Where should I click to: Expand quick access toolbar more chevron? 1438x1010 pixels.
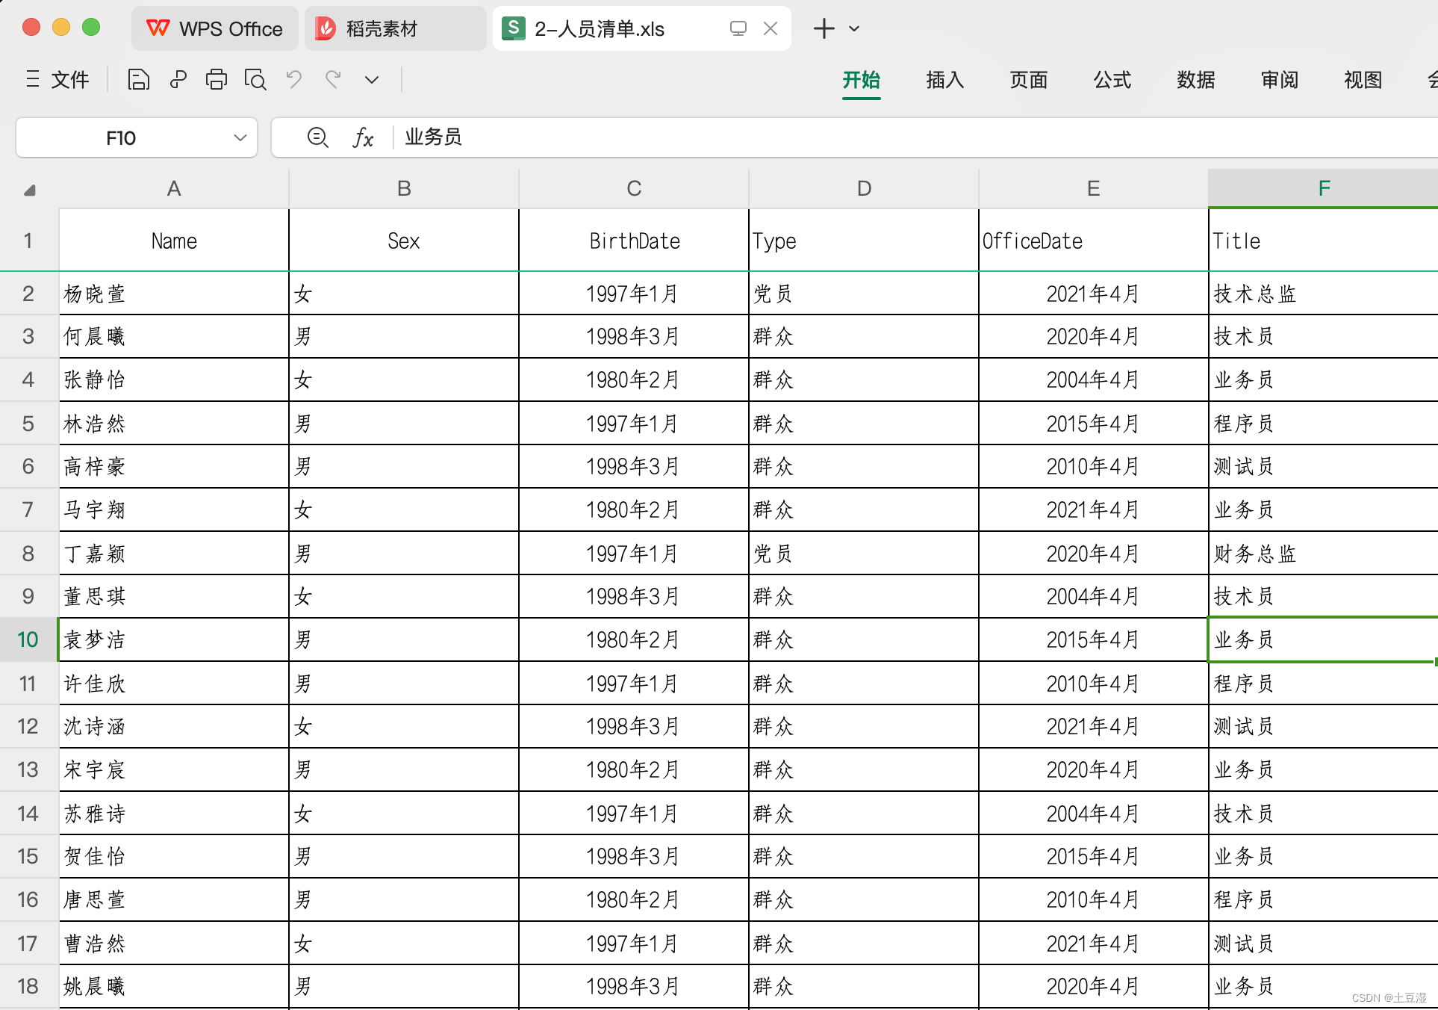pyautogui.click(x=372, y=79)
